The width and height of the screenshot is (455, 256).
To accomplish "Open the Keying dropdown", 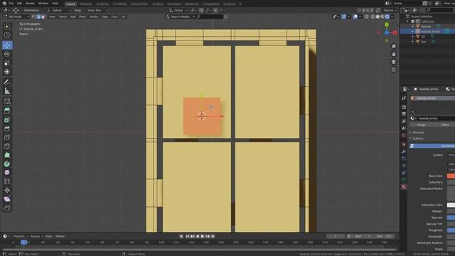I will pos(36,236).
